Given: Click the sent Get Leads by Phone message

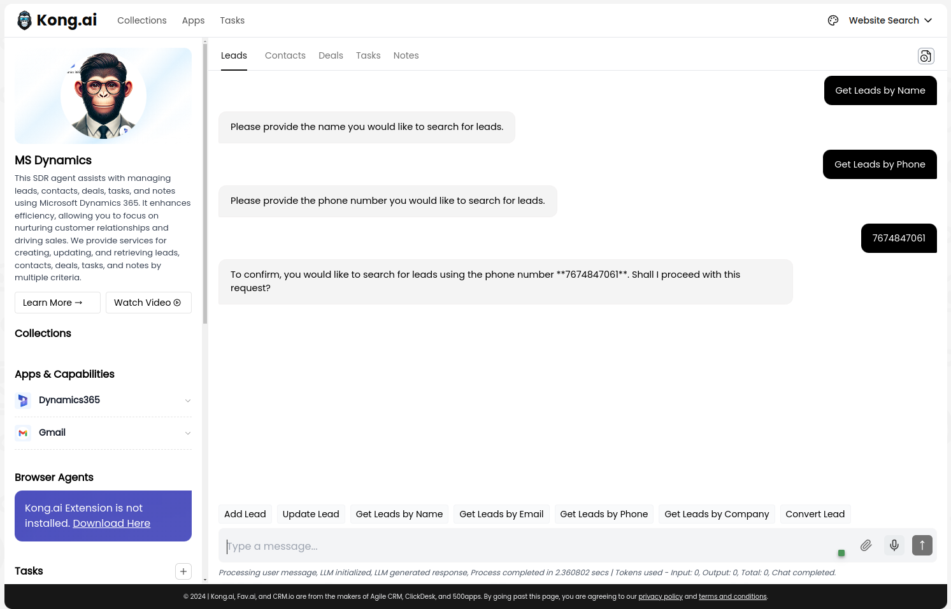Looking at the screenshot, I should [880, 164].
